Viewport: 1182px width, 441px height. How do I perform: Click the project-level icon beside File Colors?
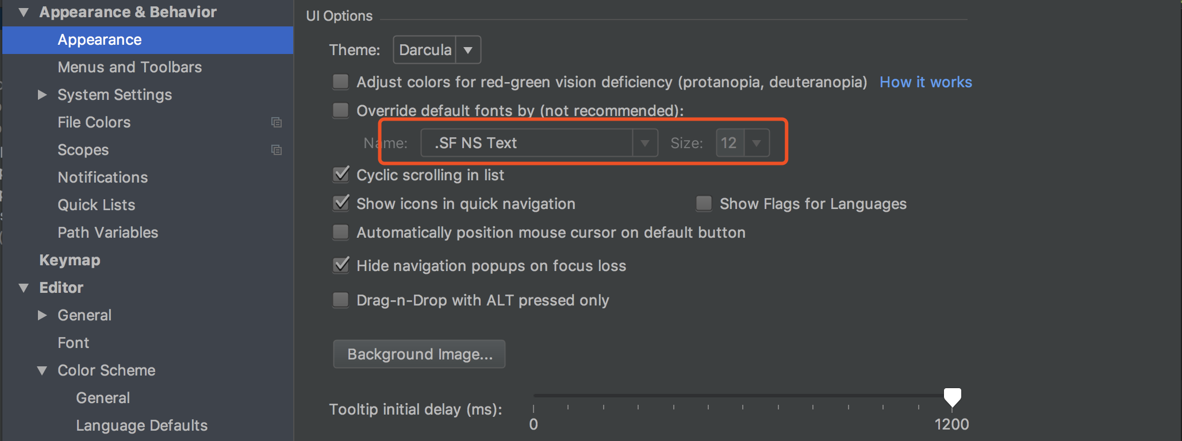(277, 122)
